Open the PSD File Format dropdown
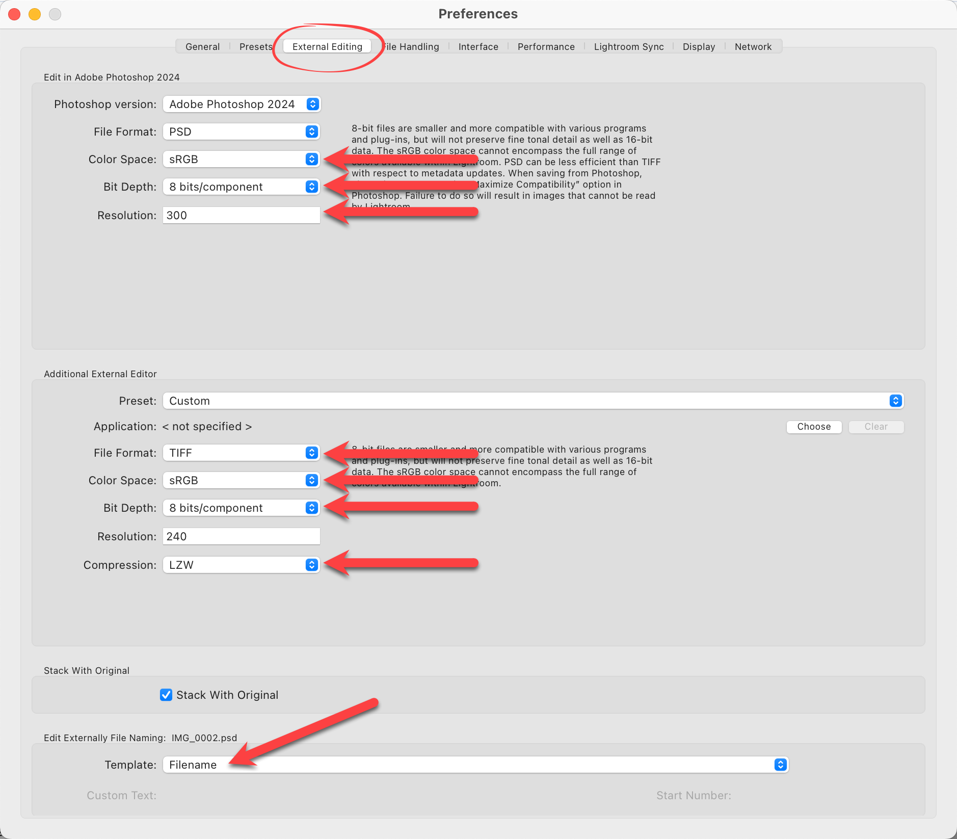957x839 pixels. coord(242,132)
